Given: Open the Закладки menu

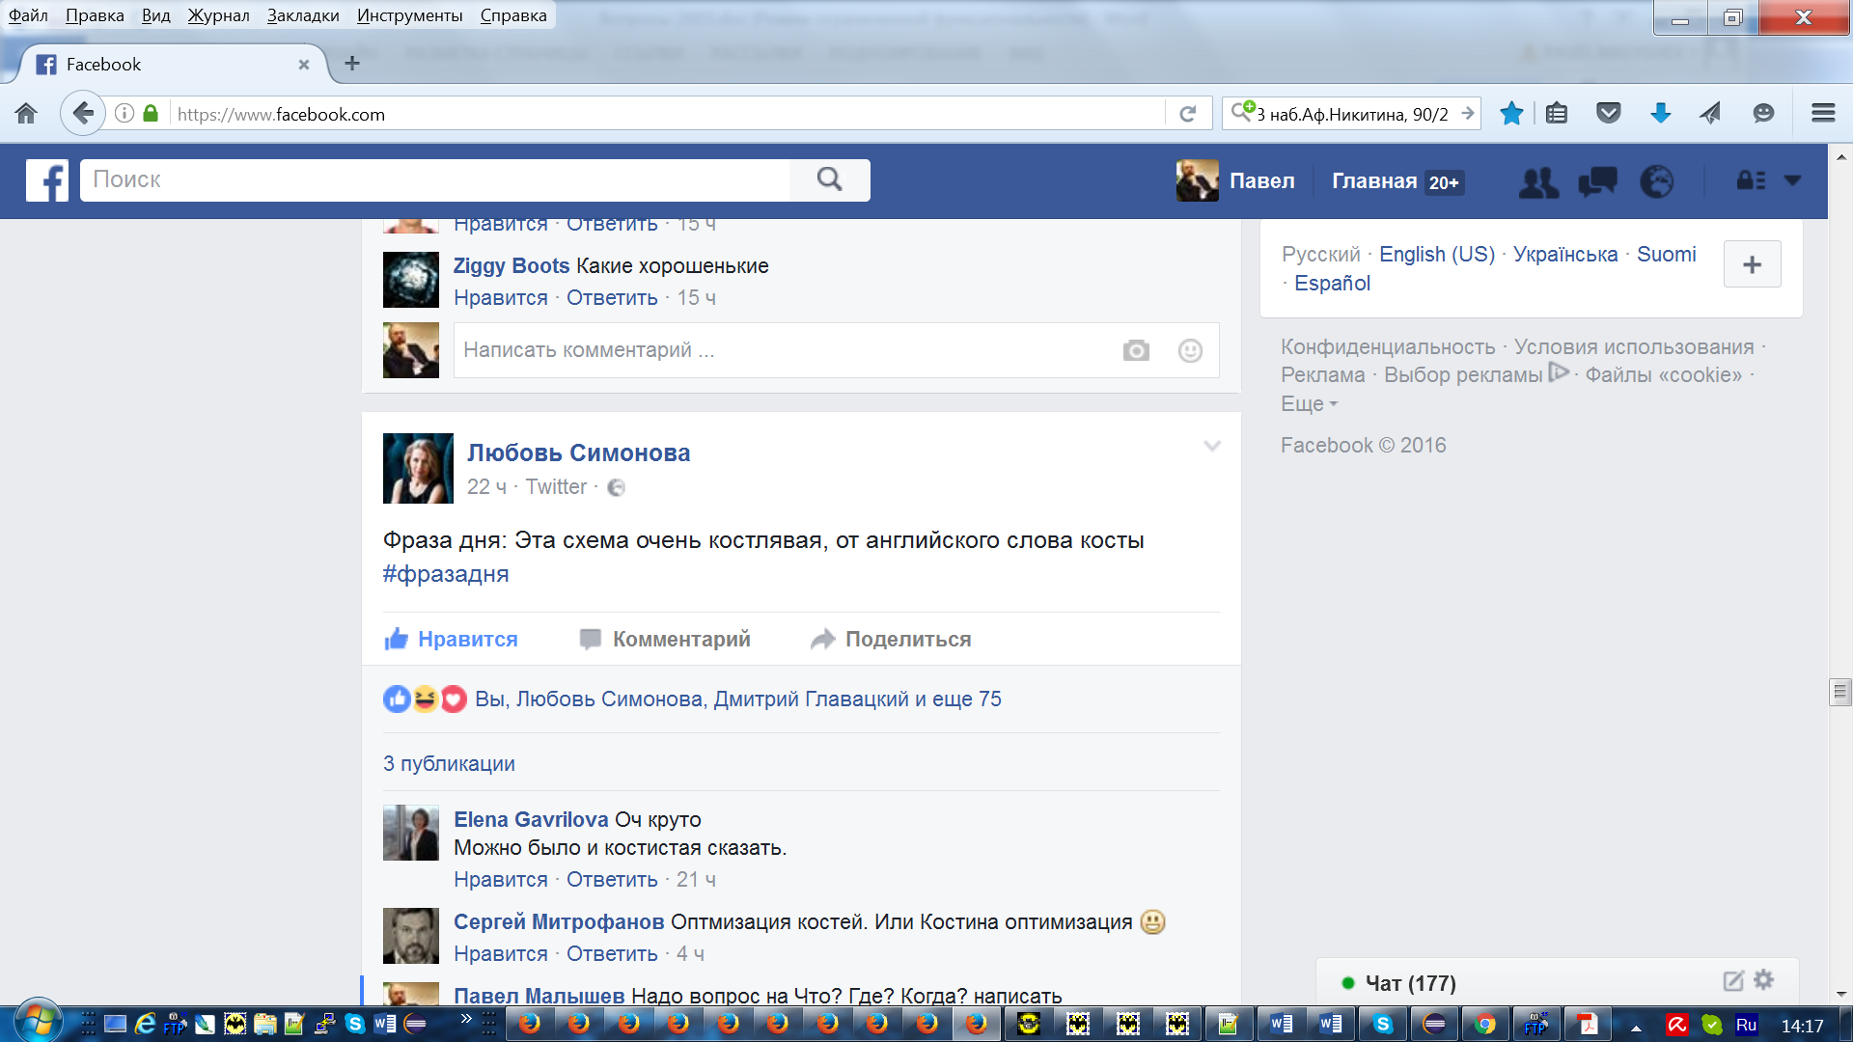Looking at the screenshot, I should click(x=303, y=15).
